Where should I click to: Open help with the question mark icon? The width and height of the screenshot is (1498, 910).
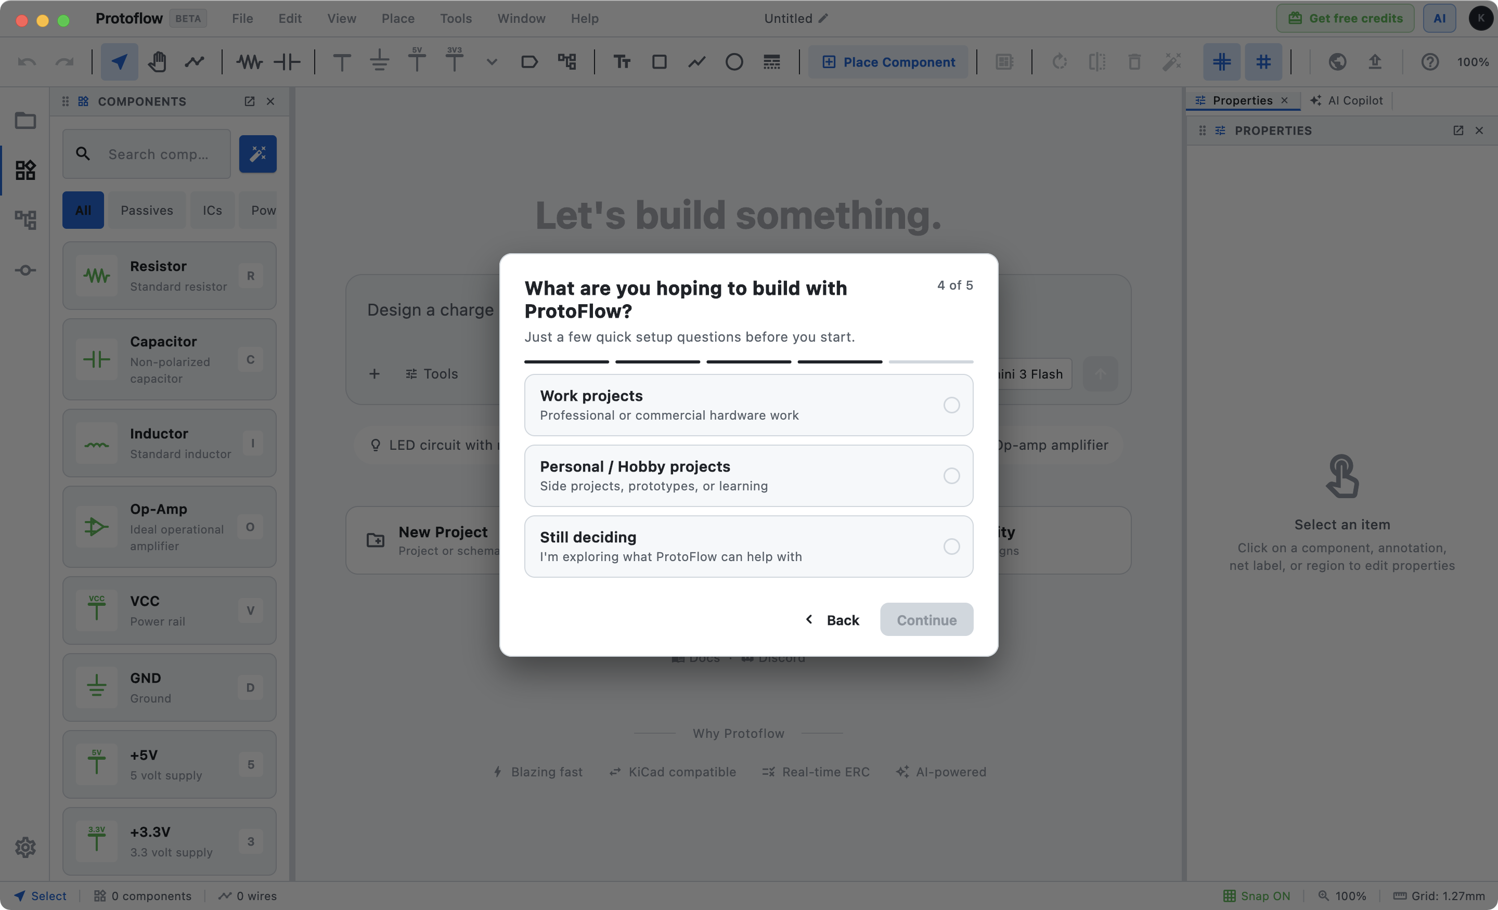click(x=1430, y=61)
